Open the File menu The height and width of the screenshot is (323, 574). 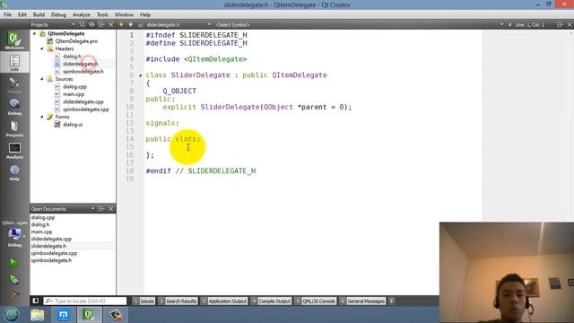click(8, 14)
